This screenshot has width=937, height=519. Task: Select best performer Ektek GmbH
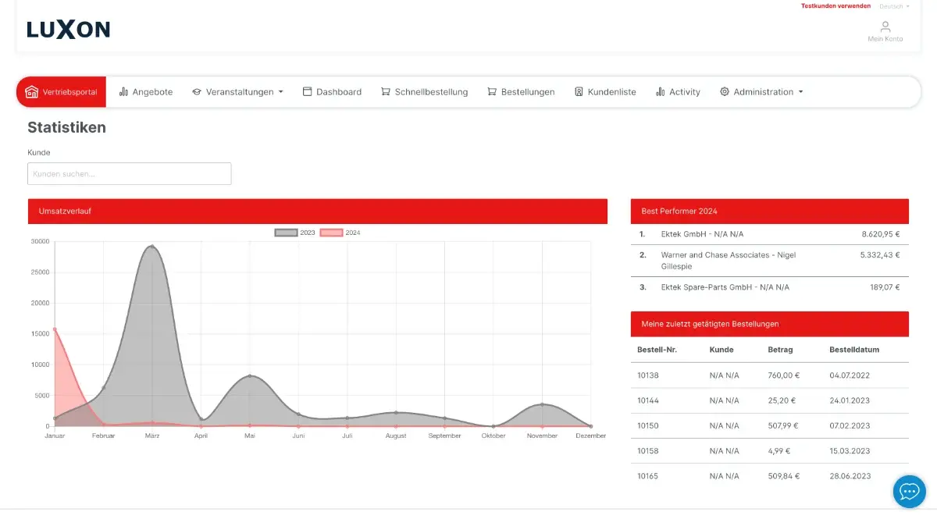point(701,233)
